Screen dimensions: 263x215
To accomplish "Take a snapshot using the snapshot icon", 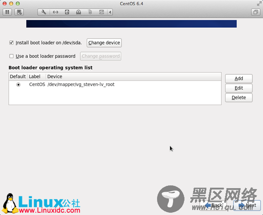I will pyautogui.click(x=19, y=12).
